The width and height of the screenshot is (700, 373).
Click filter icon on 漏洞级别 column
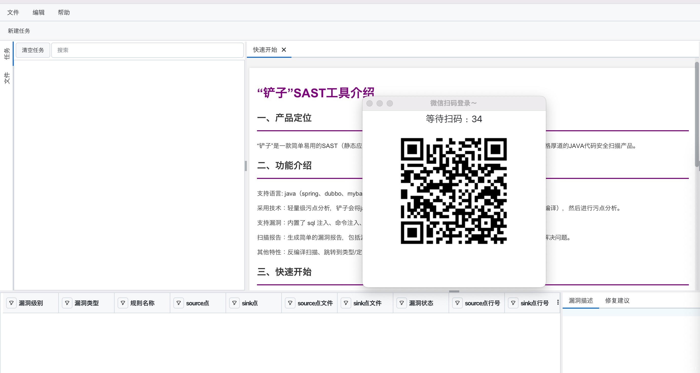tap(11, 303)
